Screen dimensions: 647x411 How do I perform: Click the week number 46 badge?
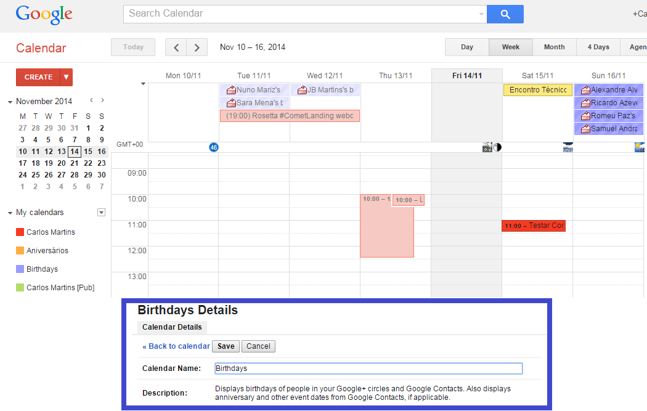(x=213, y=147)
